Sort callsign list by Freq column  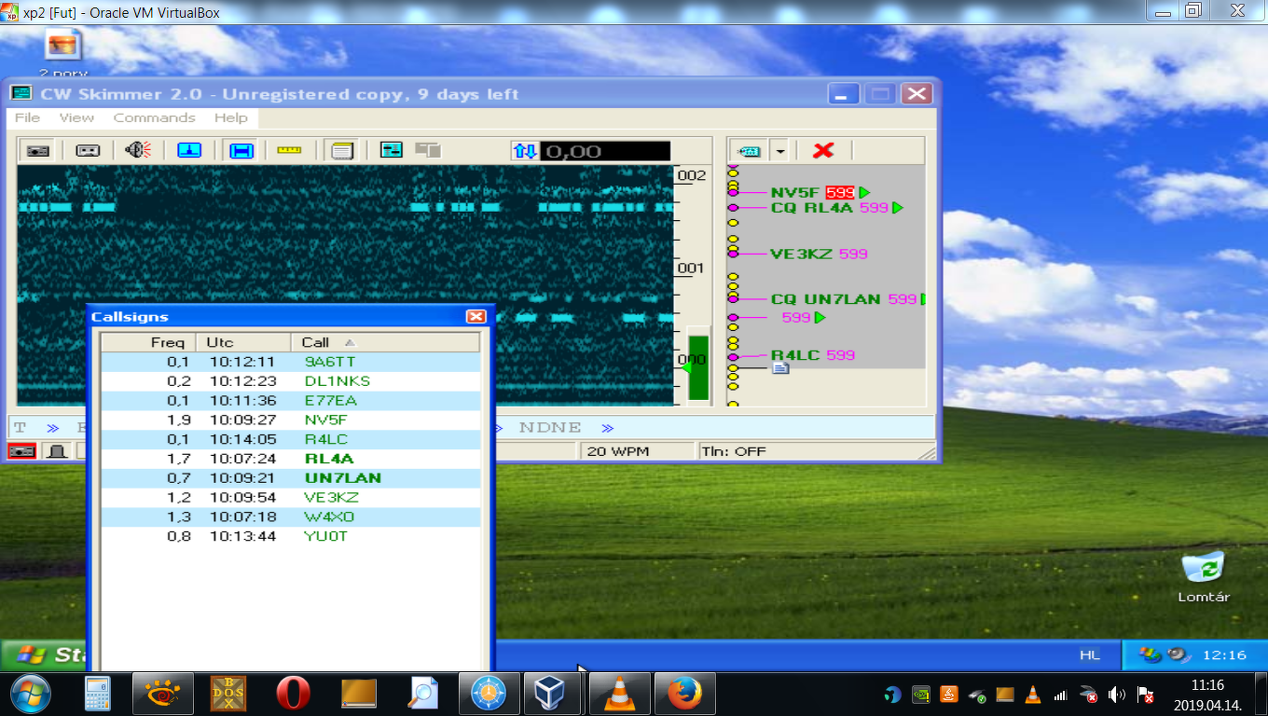click(x=148, y=342)
